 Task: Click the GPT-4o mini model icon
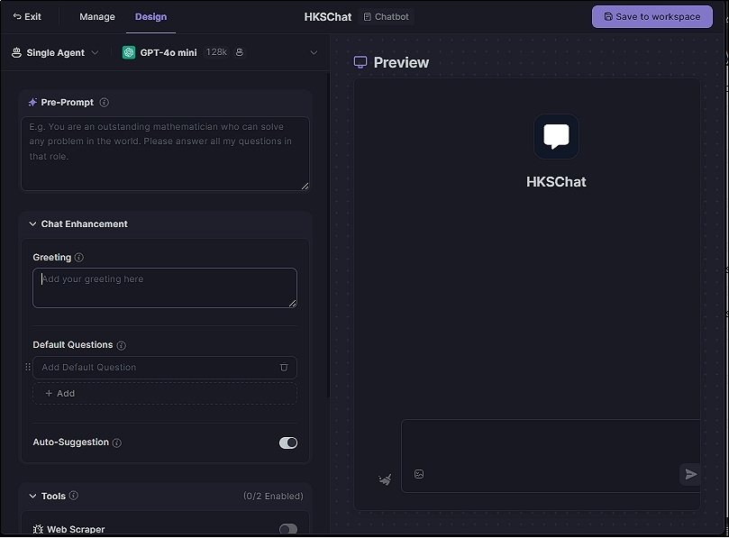pos(129,52)
